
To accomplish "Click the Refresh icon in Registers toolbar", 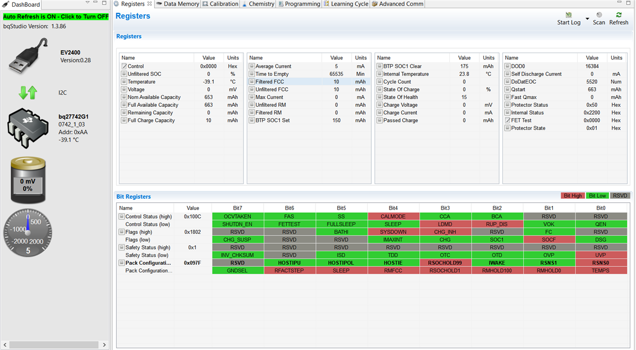I will (x=618, y=15).
